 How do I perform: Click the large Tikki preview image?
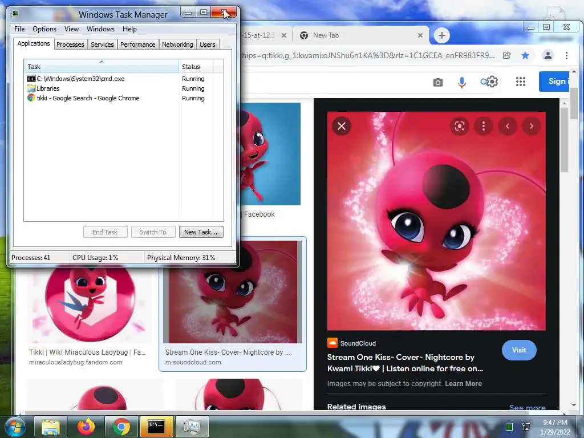pyautogui.click(x=436, y=221)
